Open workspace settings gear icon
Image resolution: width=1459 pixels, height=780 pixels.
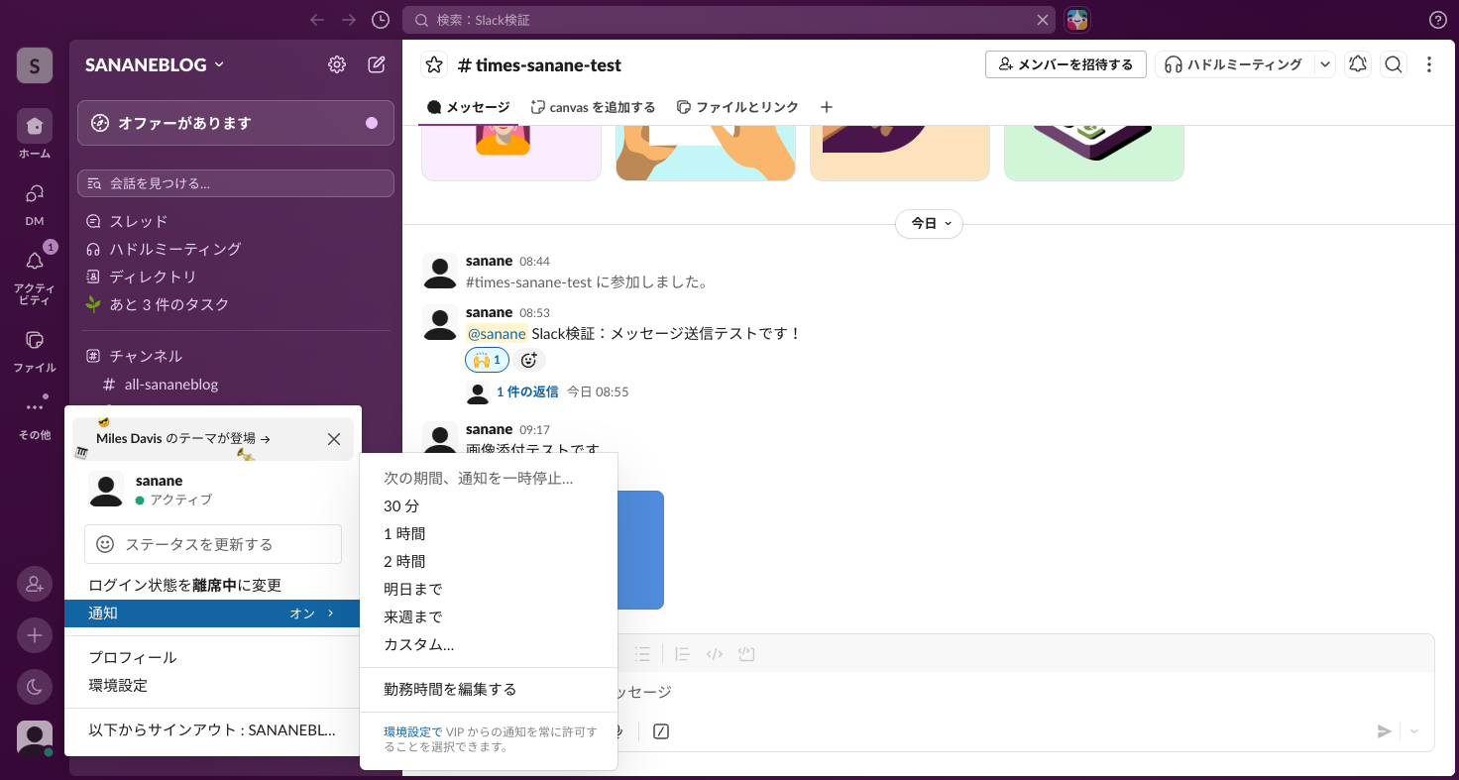337,64
